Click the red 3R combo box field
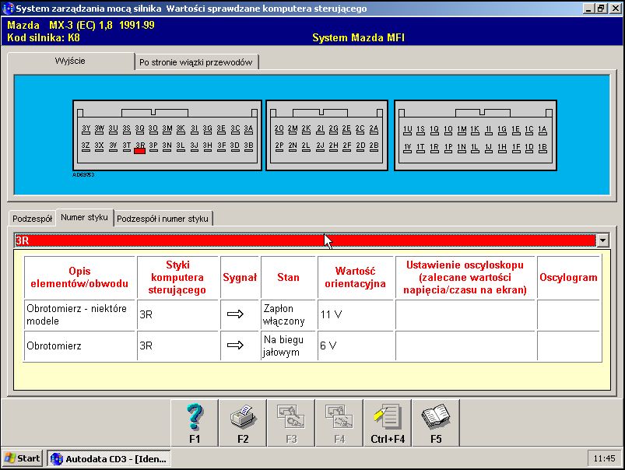 [304, 240]
